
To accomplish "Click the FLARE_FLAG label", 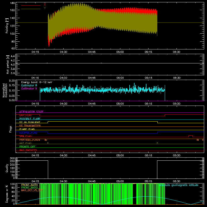I will click(27, 129).
